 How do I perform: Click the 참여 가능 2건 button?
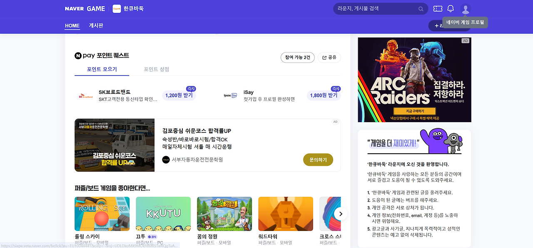[x=298, y=58]
